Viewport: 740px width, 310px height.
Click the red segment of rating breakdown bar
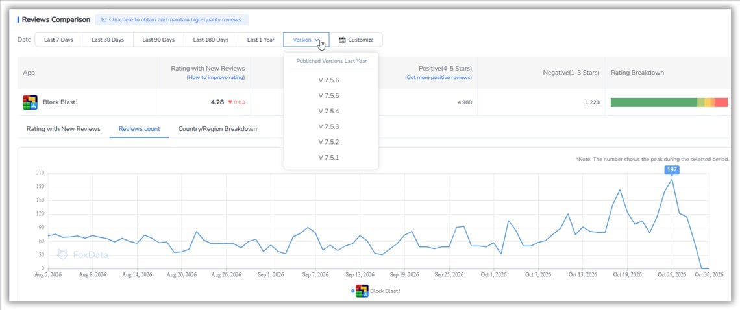(721, 102)
